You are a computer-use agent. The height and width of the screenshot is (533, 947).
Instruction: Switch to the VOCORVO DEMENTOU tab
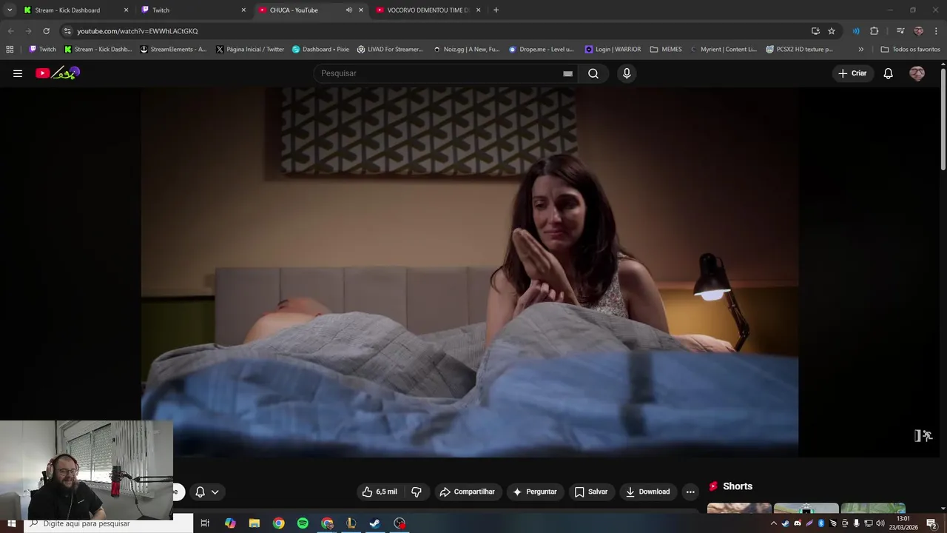(x=428, y=10)
